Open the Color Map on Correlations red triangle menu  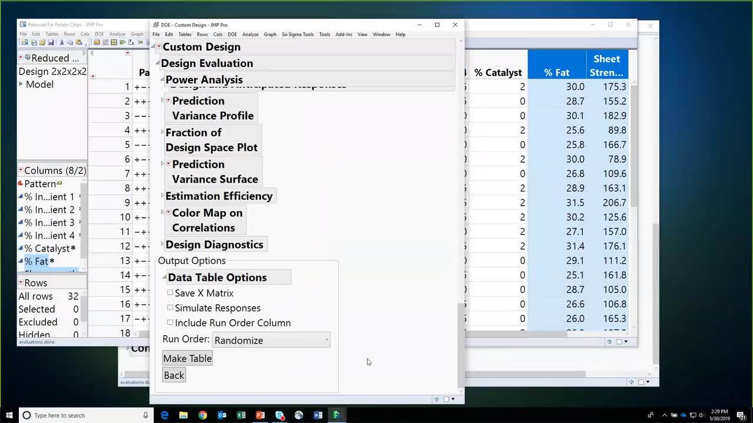coord(168,213)
